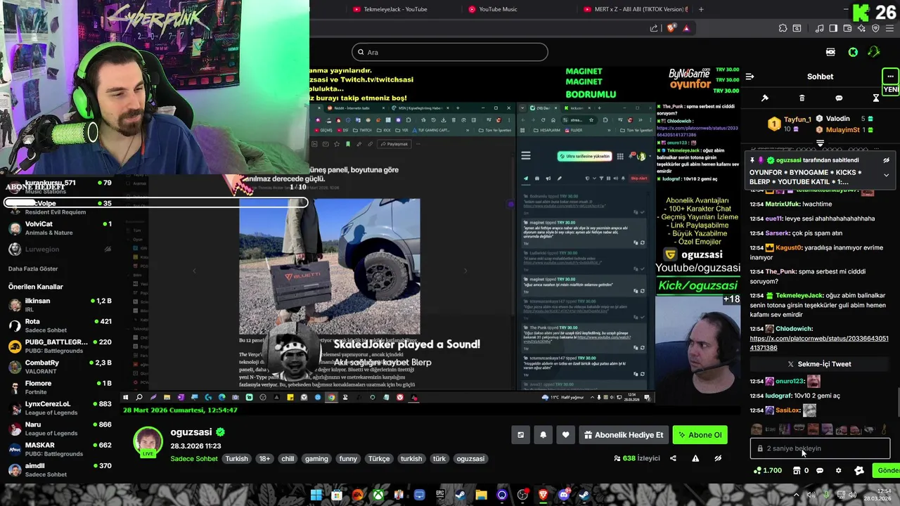Click the green Gönder send button
The height and width of the screenshot is (506, 900).
[x=887, y=470]
